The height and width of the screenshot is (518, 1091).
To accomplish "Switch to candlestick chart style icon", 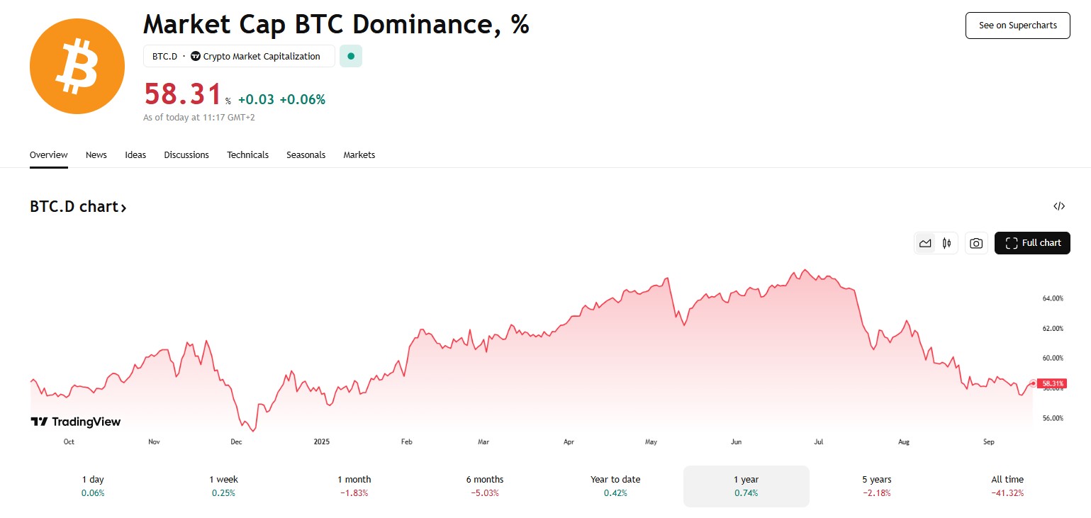I will pos(947,243).
